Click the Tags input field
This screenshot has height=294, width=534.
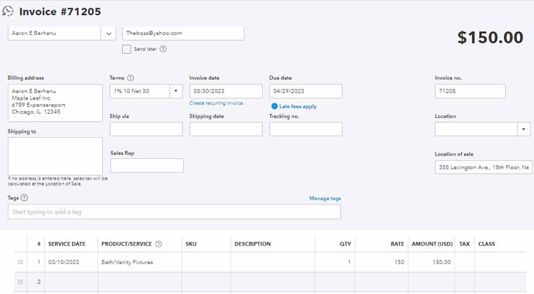point(174,212)
